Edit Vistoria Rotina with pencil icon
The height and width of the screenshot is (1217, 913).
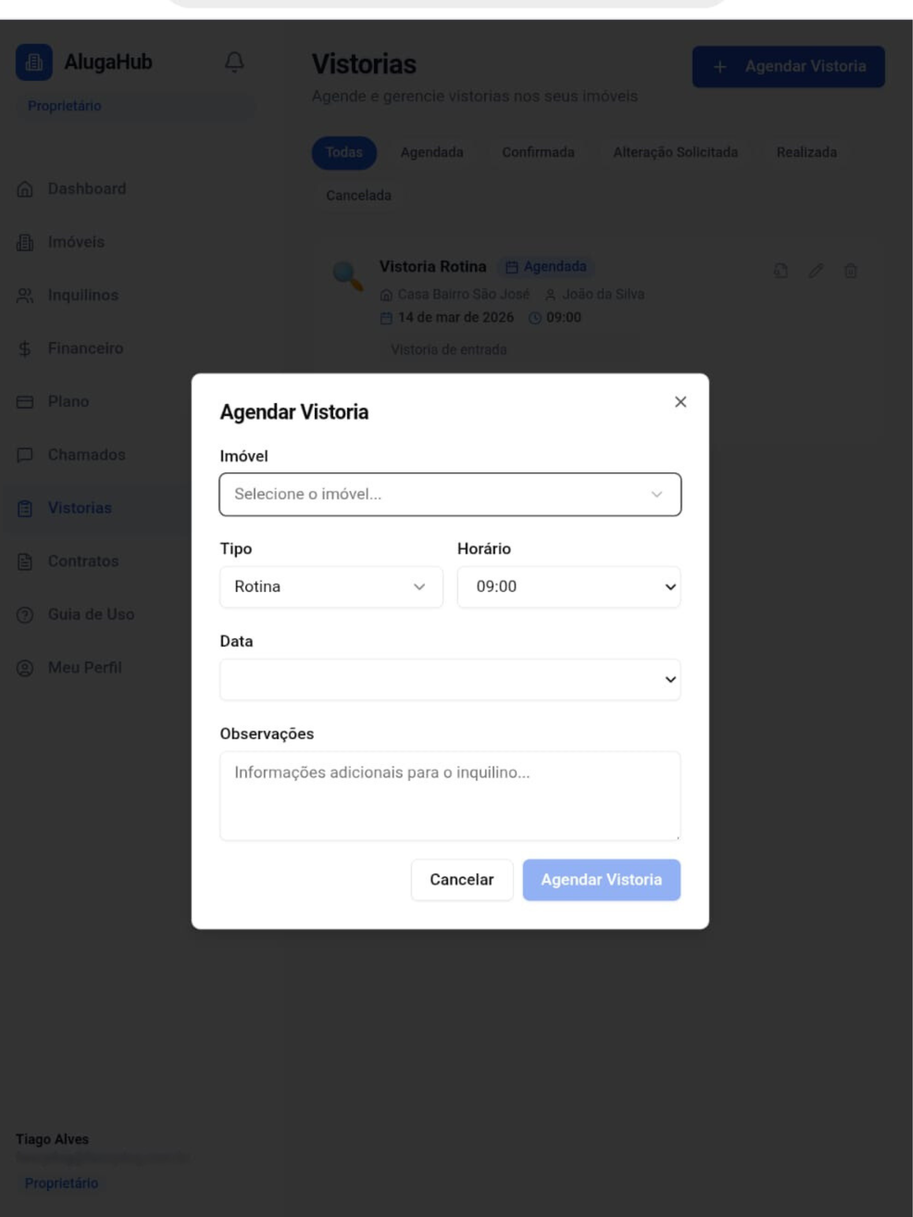[816, 271]
